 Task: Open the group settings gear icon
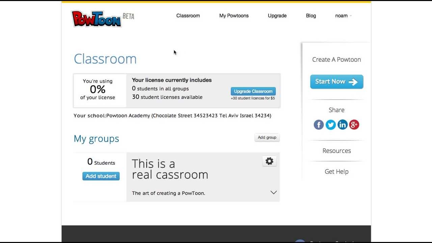tap(269, 161)
